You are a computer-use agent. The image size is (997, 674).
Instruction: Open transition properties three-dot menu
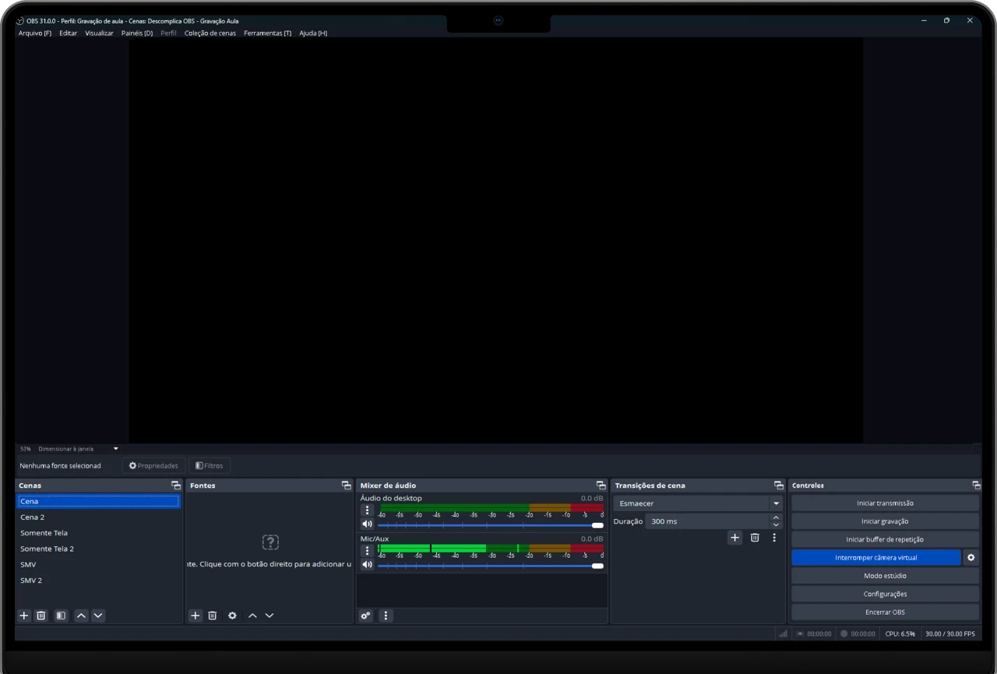[x=774, y=538]
